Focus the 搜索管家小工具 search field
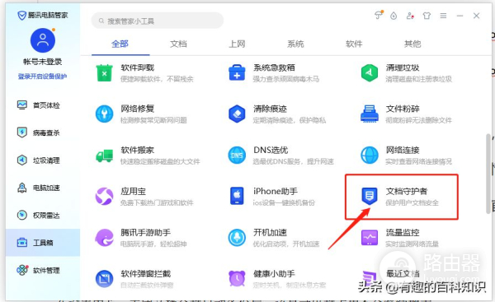 pos(158,21)
